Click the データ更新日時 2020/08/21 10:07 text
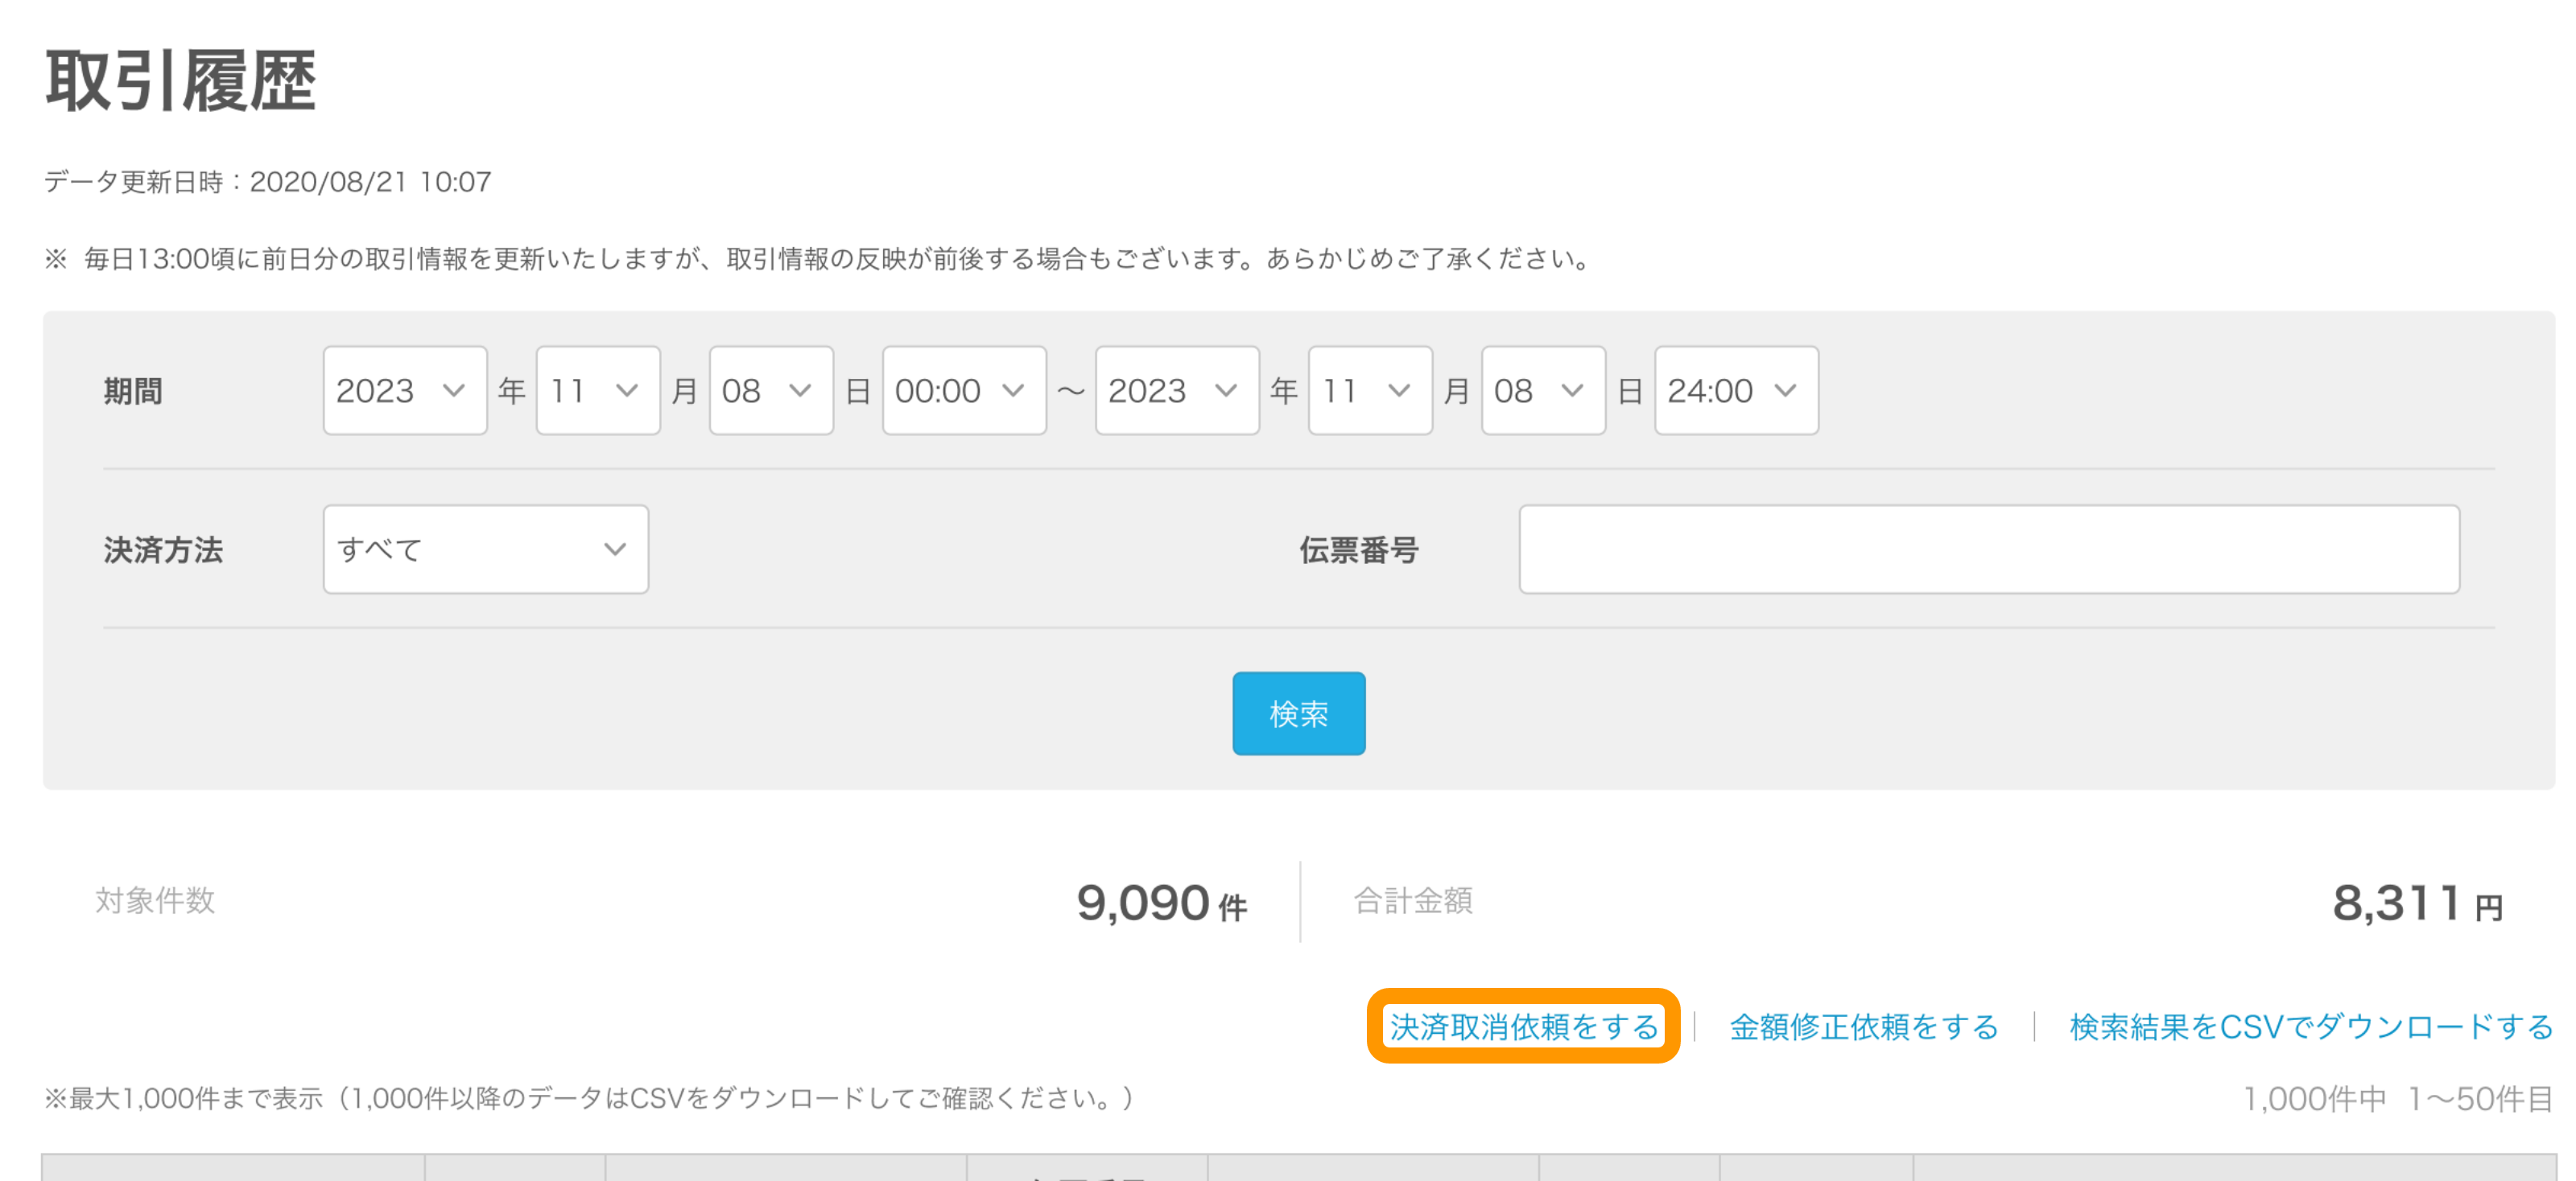The height and width of the screenshot is (1181, 2576). [x=268, y=182]
